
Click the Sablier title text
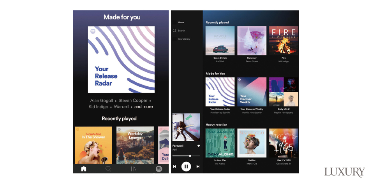pyautogui.click(x=252, y=160)
